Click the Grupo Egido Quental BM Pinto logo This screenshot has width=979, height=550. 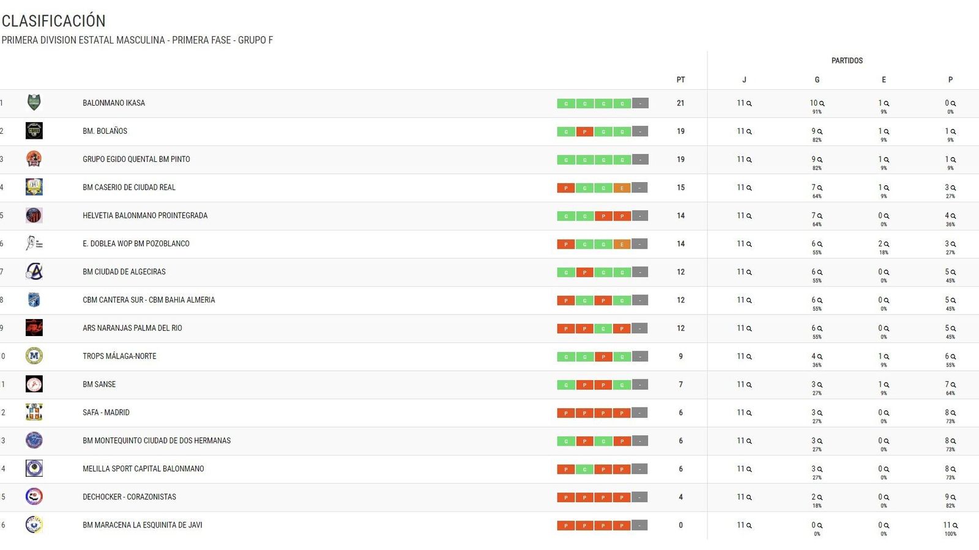(x=34, y=159)
